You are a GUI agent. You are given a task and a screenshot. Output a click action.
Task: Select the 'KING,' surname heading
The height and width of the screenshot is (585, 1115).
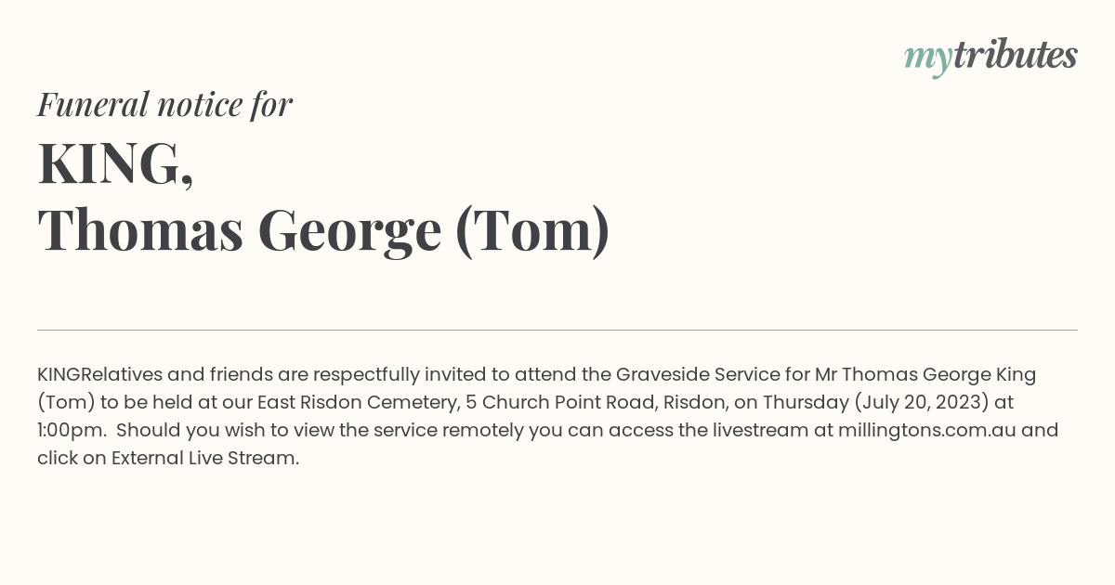pyautogui.click(x=116, y=164)
